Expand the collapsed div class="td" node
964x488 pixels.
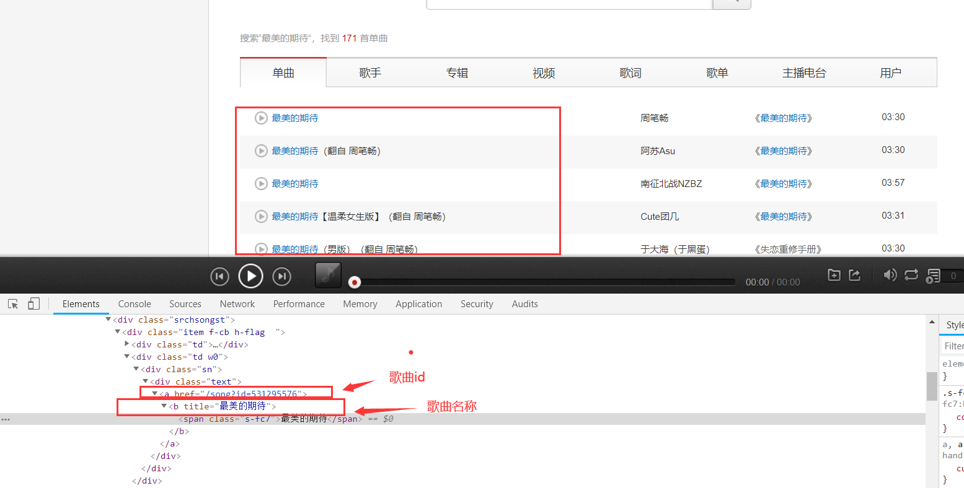[127, 344]
